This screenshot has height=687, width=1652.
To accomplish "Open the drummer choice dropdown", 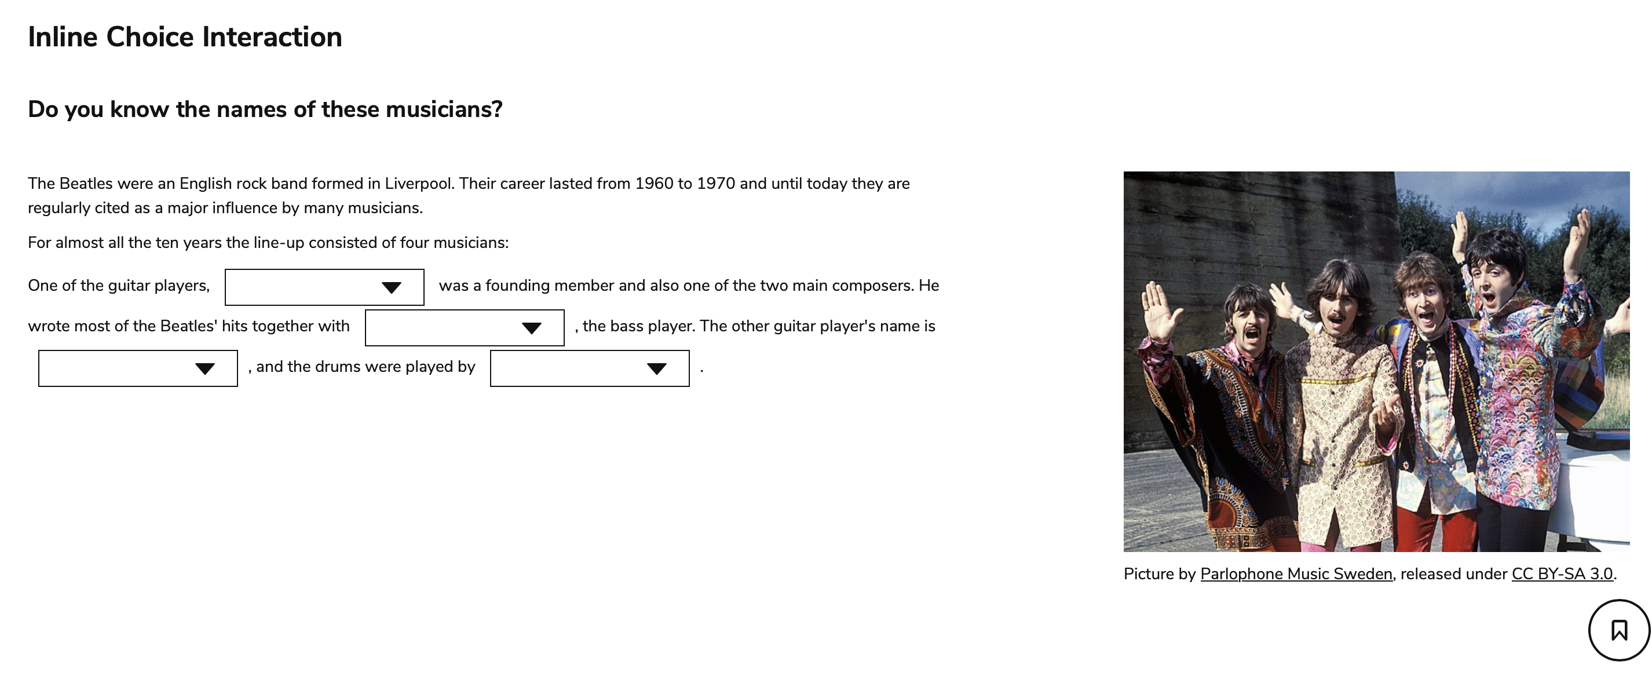I will 589,368.
